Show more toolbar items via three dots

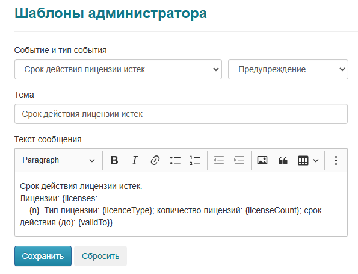click(x=336, y=160)
